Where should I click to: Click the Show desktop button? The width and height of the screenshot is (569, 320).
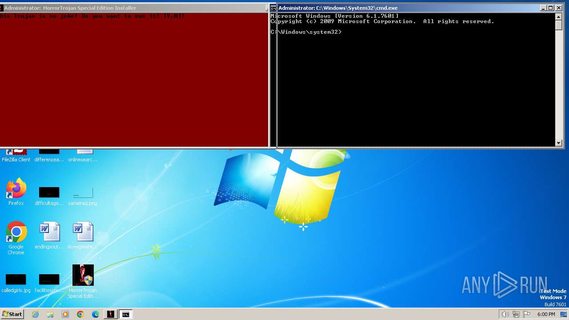564,314
